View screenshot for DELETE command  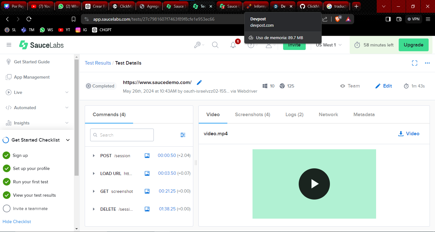coord(147,209)
